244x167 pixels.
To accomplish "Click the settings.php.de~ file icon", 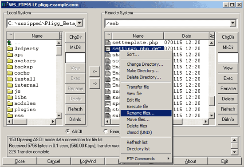I will pos(108,48).
